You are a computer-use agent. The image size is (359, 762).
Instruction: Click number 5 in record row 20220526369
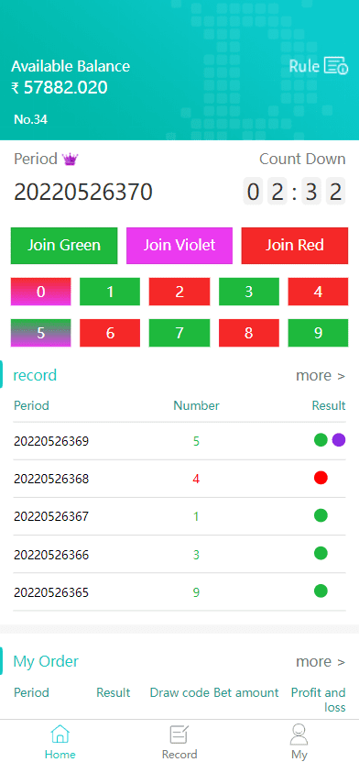tap(196, 441)
